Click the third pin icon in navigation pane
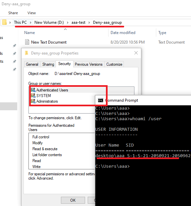Viewport: 191px width, 206px height. pyautogui.click(x=14, y=61)
